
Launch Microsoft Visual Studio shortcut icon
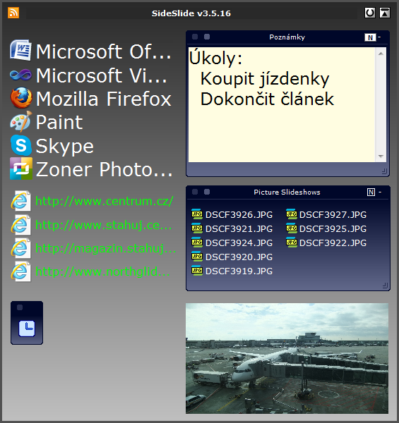pyautogui.click(x=20, y=75)
